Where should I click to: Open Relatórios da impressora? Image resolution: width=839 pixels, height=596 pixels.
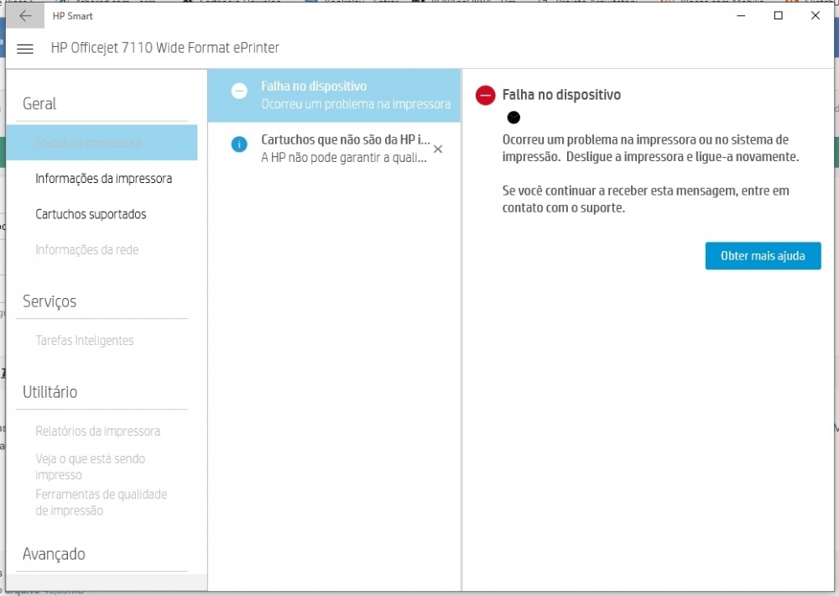coord(98,431)
